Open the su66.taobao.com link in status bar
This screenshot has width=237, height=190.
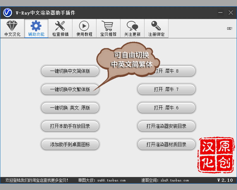pos(112,180)
